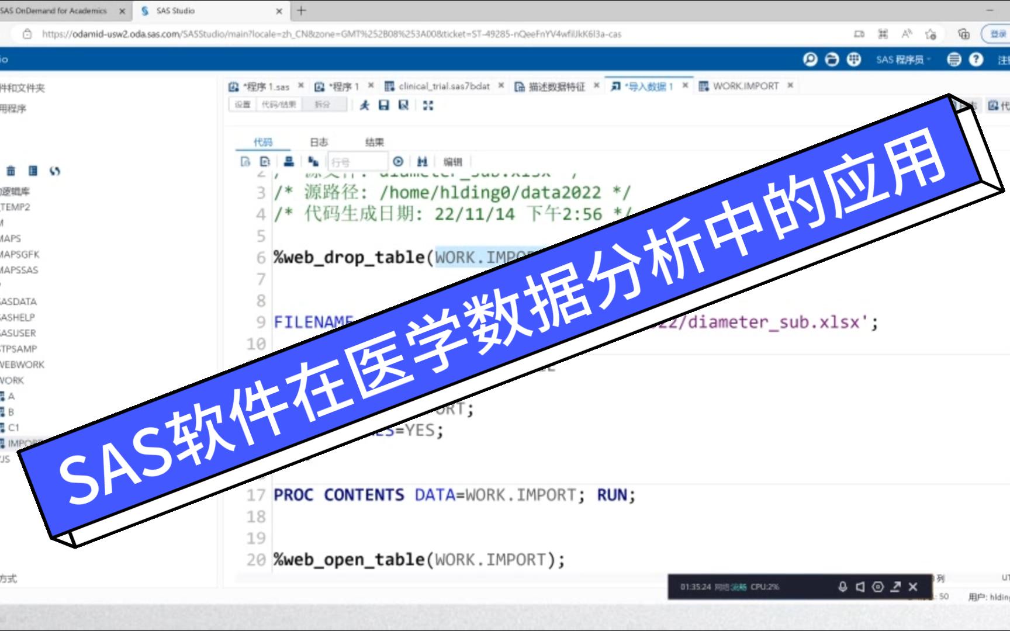This screenshot has height=631, width=1010.
Task: Switch to the clinical_trial.sas7bdat tab
Action: (438, 86)
